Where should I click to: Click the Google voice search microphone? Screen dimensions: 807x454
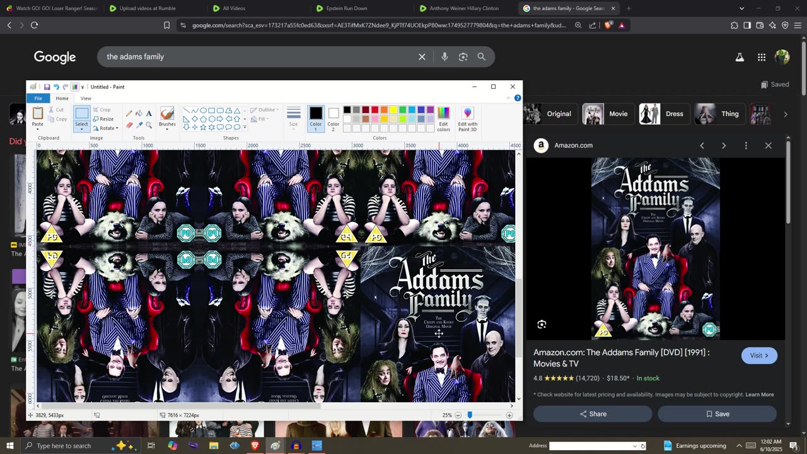tap(444, 57)
